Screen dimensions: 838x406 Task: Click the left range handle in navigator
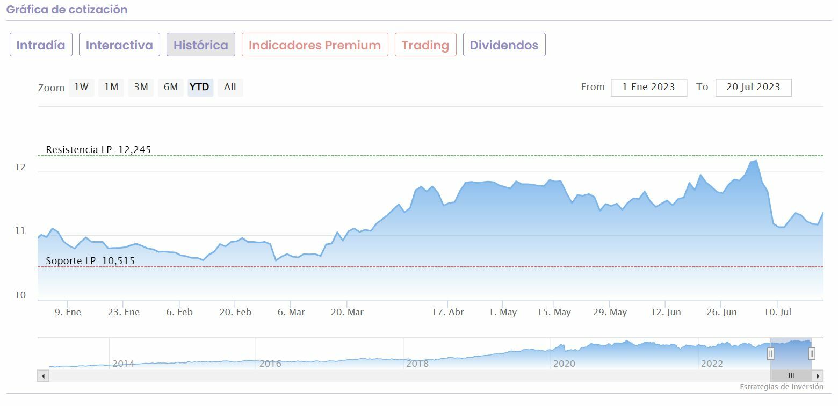(x=770, y=353)
